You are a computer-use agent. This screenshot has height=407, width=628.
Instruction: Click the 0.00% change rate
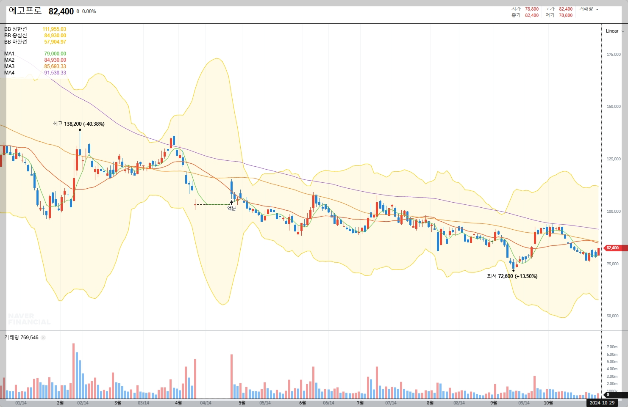89,11
